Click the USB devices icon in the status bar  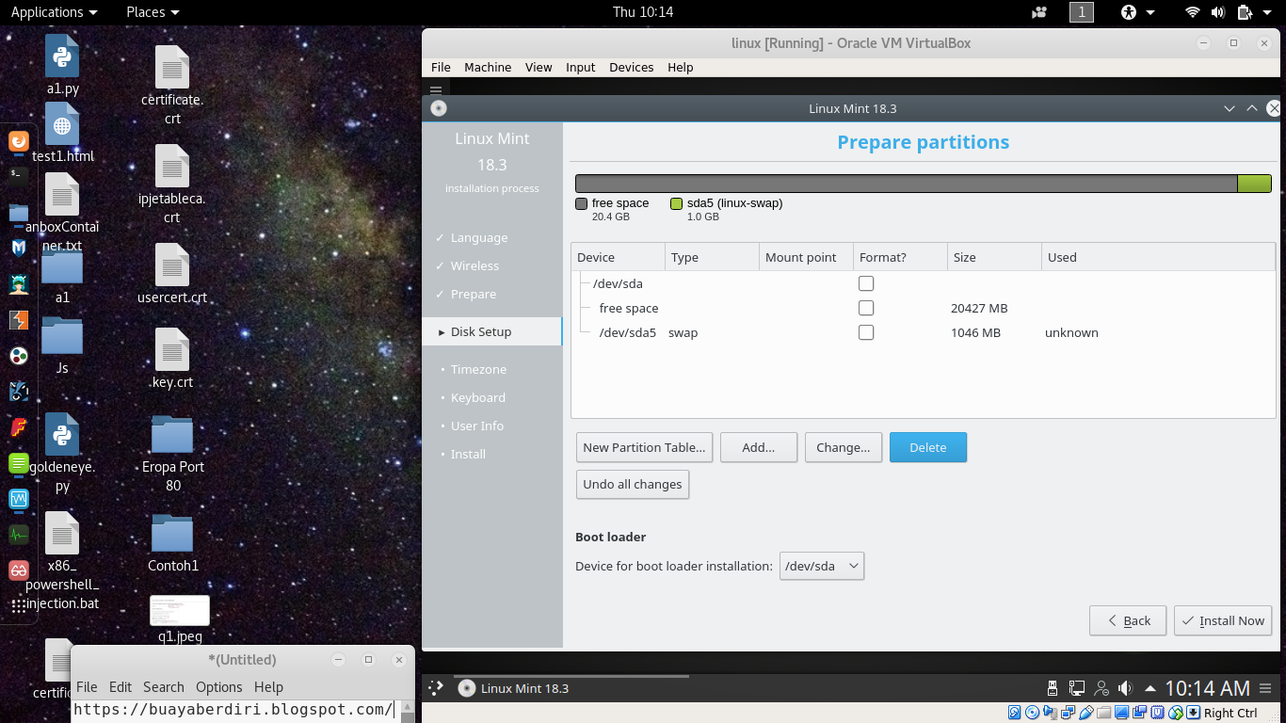pyautogui.click(x=1086, y=713)
